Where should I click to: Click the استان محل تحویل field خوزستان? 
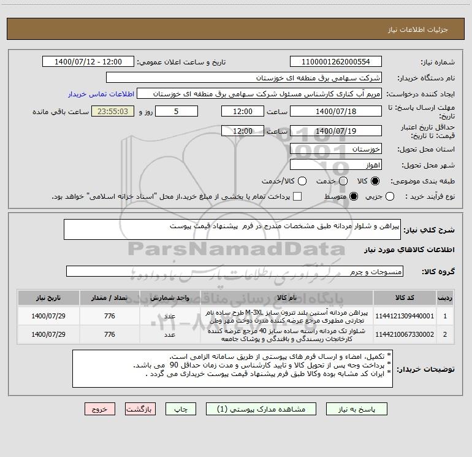(336, 148)
